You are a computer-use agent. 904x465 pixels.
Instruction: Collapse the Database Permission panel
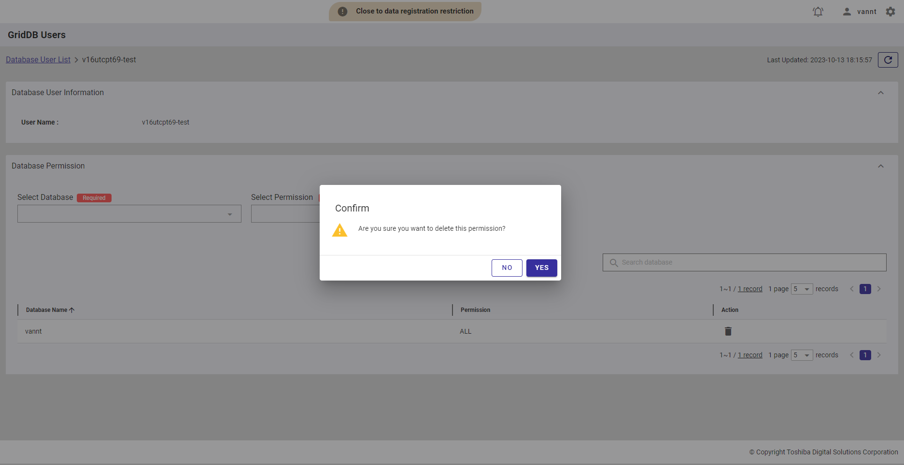click(881, 166)
